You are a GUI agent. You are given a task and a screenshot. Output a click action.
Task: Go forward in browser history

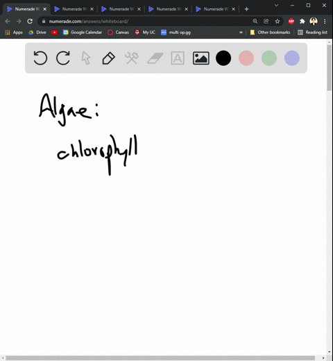click(x=19, y=22)
